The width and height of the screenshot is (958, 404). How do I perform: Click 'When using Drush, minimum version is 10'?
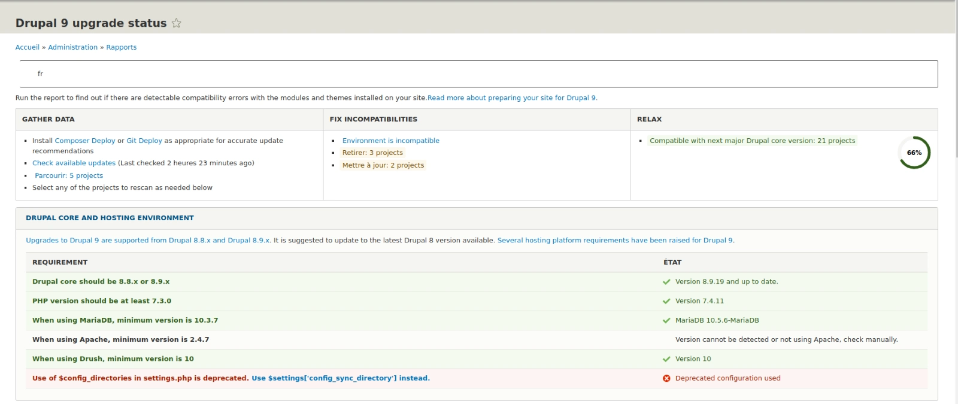coord(113,359)
